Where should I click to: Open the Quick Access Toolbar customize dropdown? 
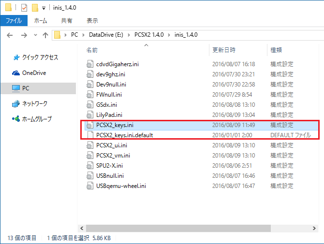tap(44, 8)
